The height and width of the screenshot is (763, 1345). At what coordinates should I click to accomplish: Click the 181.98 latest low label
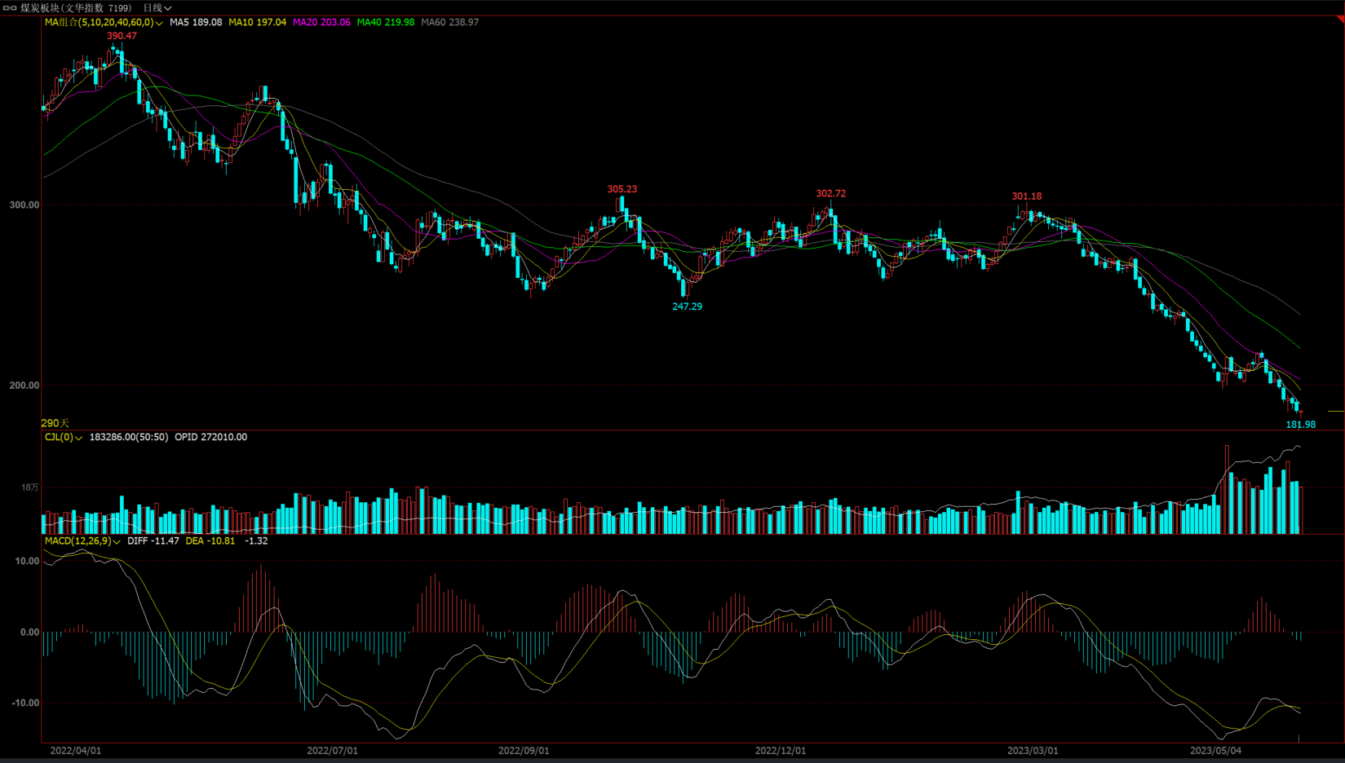pos(1301,425)
